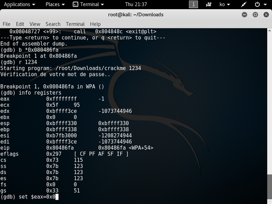Click the scrollbar up arrow
272x204 pixels.
tap(270, 30)
